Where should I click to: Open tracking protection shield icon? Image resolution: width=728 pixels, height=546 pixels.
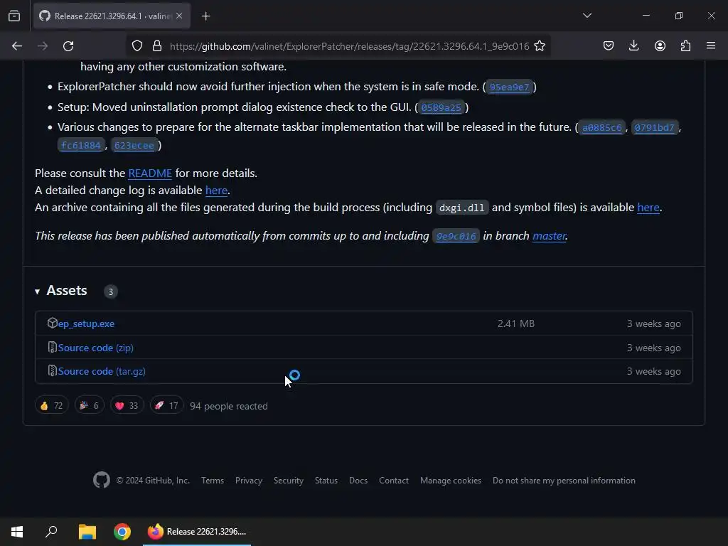click(x=137, y=46)
